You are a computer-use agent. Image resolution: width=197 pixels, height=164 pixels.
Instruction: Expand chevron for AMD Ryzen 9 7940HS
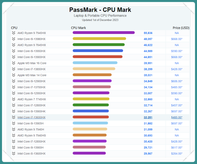[x=14, y=135]
